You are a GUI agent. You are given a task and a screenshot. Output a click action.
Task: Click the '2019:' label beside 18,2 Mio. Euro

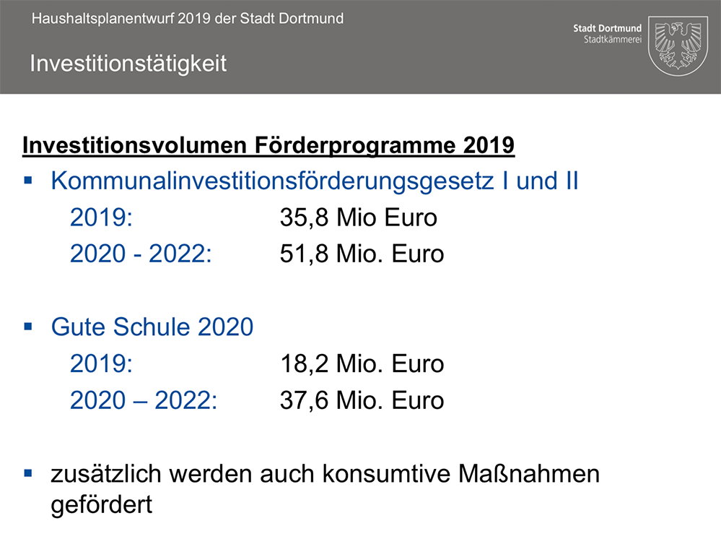pos(101,364)
